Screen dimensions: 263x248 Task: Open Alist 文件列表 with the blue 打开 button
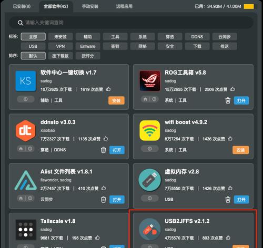coord(117,200)
